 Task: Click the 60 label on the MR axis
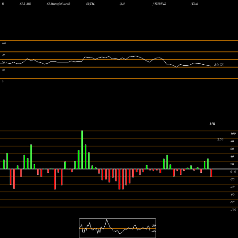(232, 149)
